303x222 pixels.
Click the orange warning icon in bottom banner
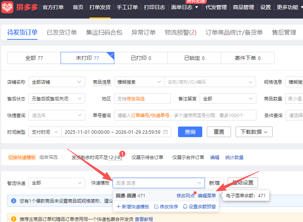[14, 219]
